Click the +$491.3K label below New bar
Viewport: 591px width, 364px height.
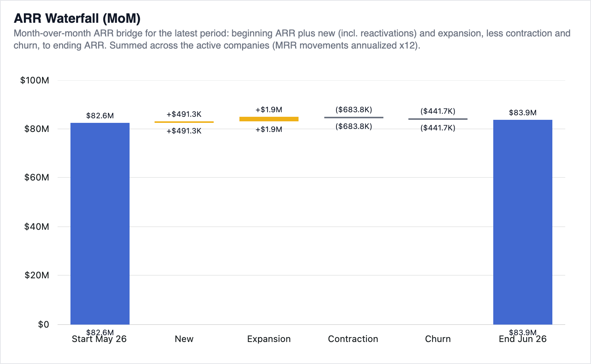184,131
